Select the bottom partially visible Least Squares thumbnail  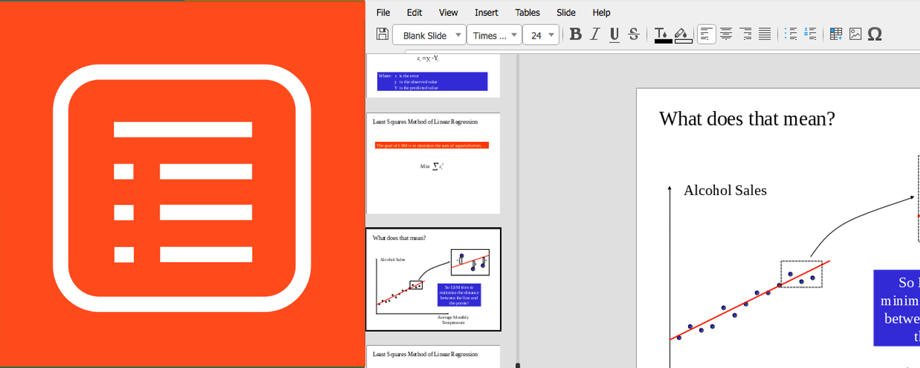[433, 356]
